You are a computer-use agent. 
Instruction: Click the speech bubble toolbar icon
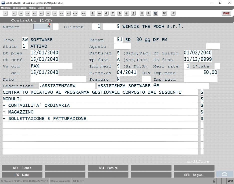coord(164,13)
